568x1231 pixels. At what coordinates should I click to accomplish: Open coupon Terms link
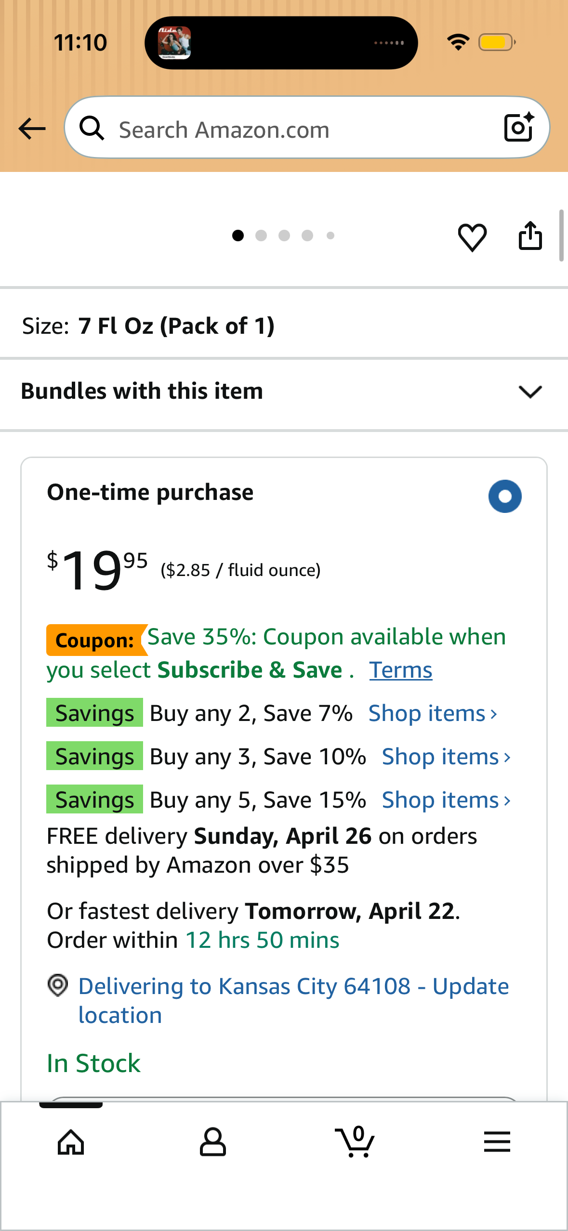(401, 670)
